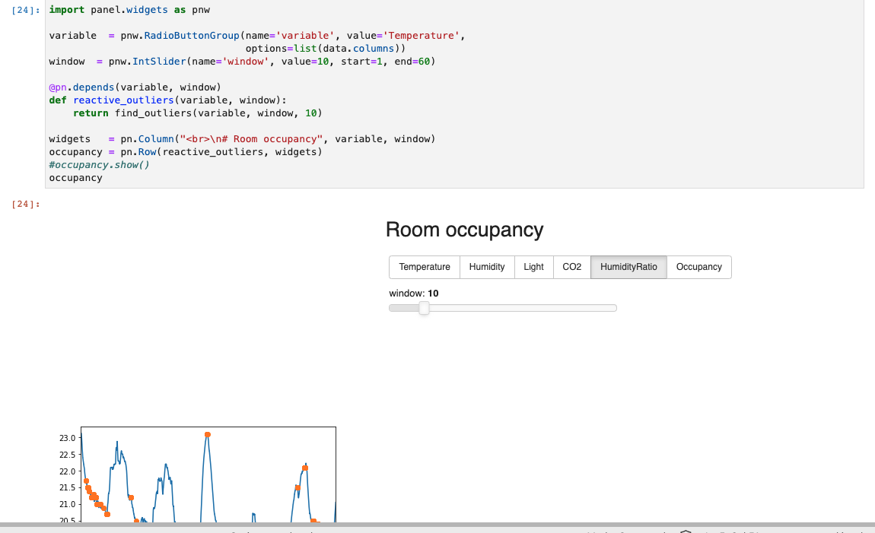The height and width of the screenshot is (533, 875).
Task: Click the commented #occupancy.show() line
Action: (x=100, y=164)
